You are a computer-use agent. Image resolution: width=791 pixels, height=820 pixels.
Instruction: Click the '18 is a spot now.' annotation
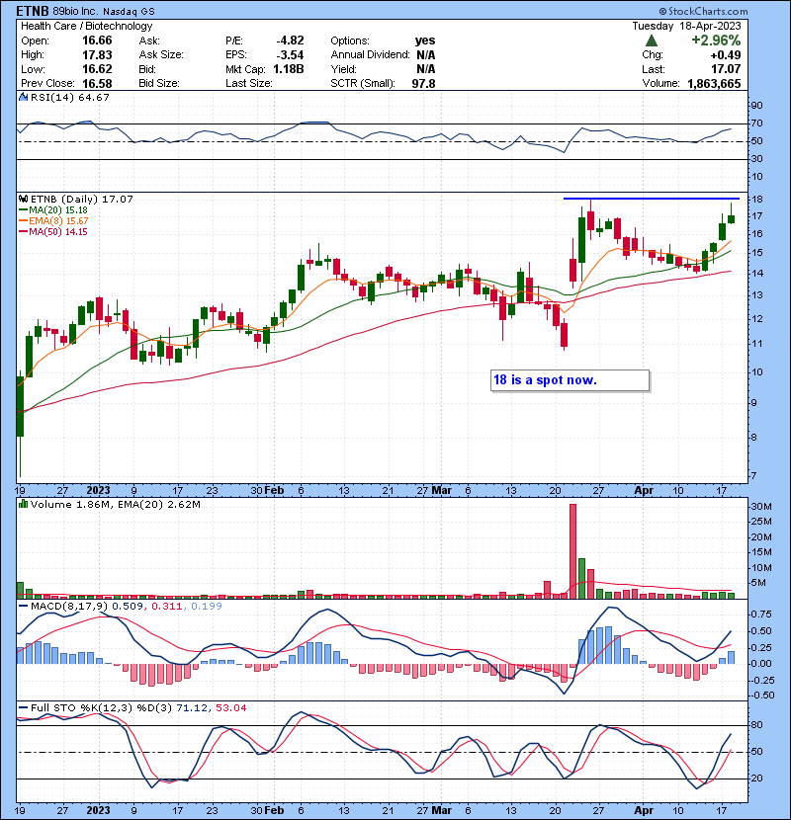[x=545, y=380]
